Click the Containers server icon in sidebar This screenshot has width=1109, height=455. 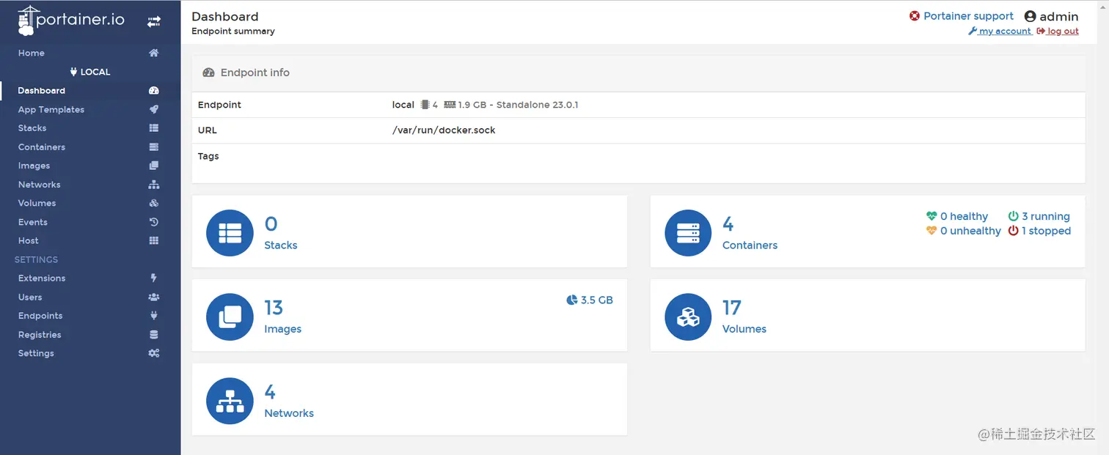tap(154, 147)
